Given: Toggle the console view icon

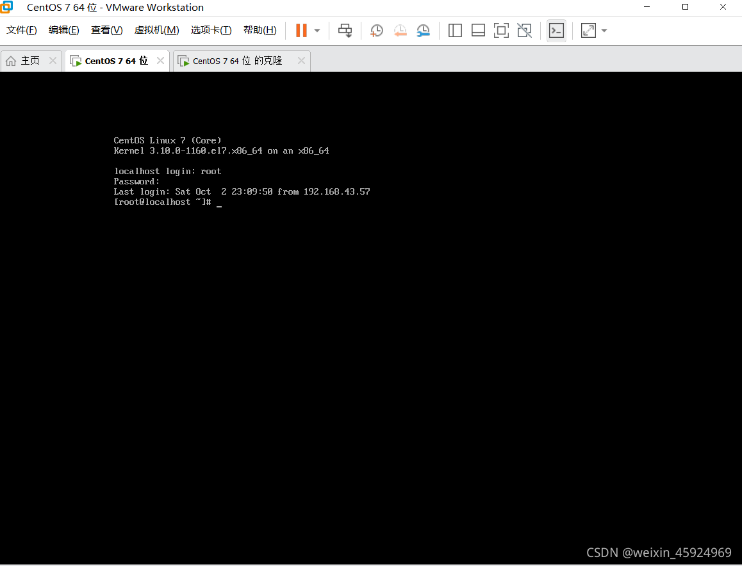Looking at the screenshot, I should (556, 31).
